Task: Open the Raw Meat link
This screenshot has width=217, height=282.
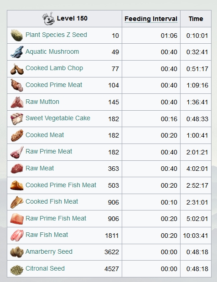Action: (x=40, y=168)
